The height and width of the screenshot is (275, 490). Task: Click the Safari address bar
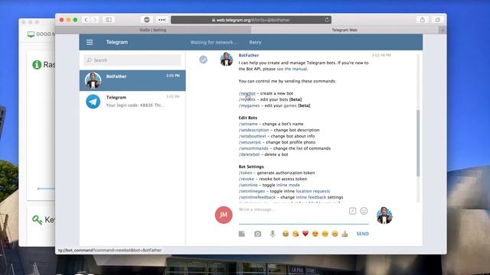coord(251,20)
